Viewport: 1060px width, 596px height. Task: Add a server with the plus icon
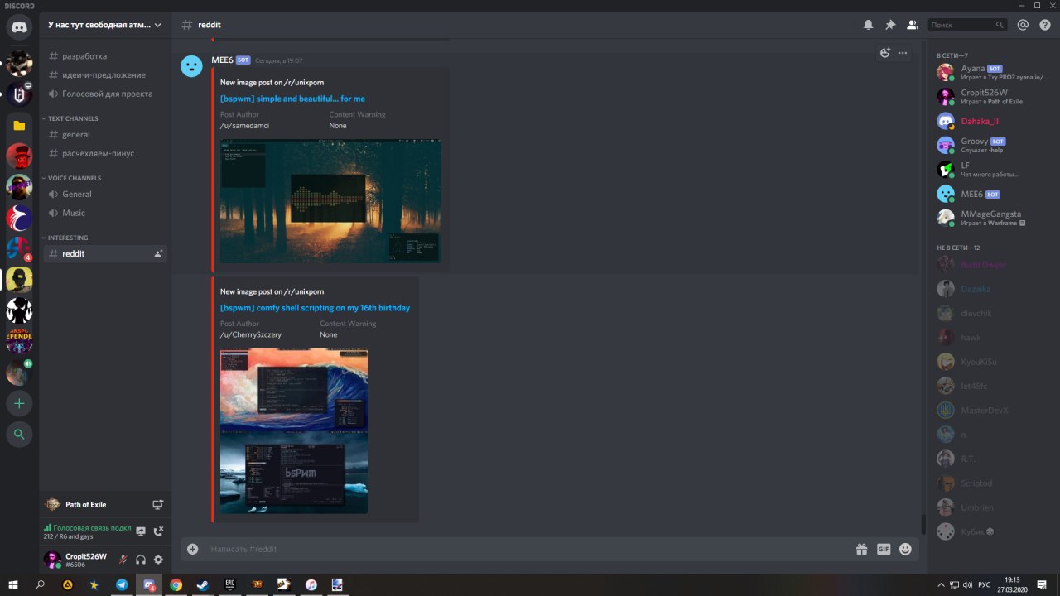pyautogui.click(x=19, y=403)
